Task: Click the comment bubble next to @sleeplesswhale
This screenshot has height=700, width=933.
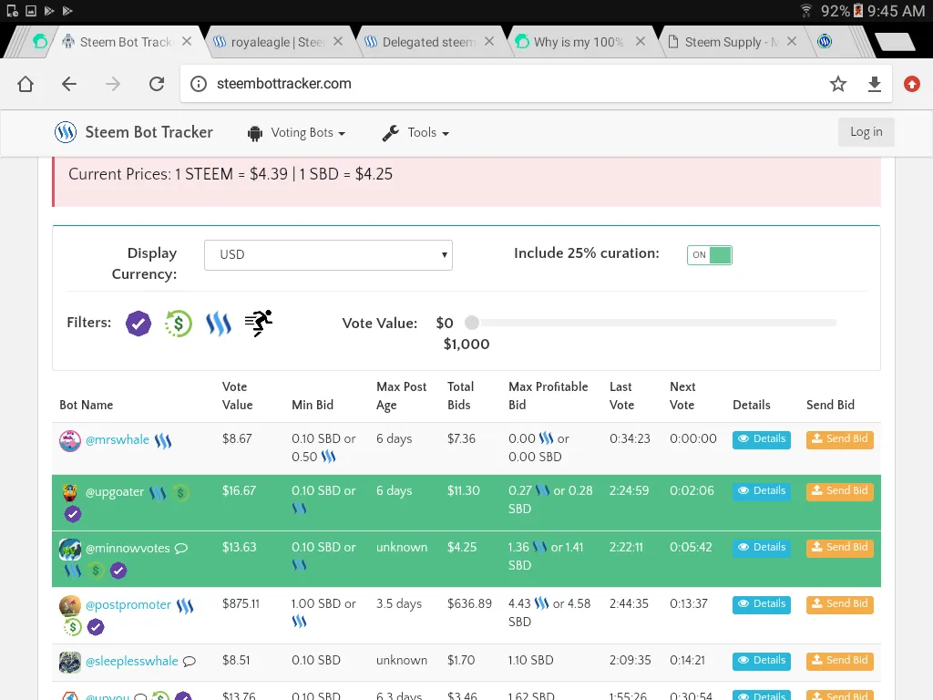Action: (x=190, y=662)
